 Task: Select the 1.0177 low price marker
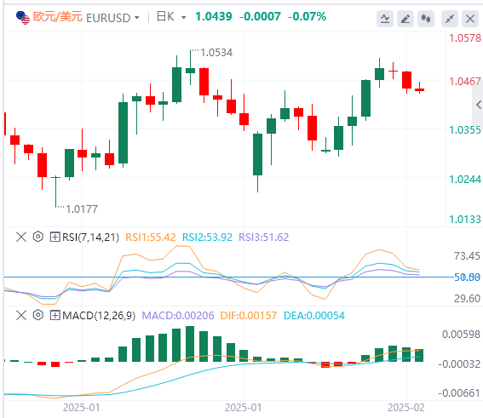(82, 209)
